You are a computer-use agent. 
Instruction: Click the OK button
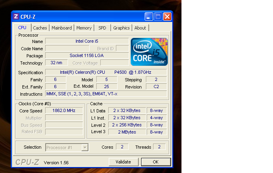155,162
